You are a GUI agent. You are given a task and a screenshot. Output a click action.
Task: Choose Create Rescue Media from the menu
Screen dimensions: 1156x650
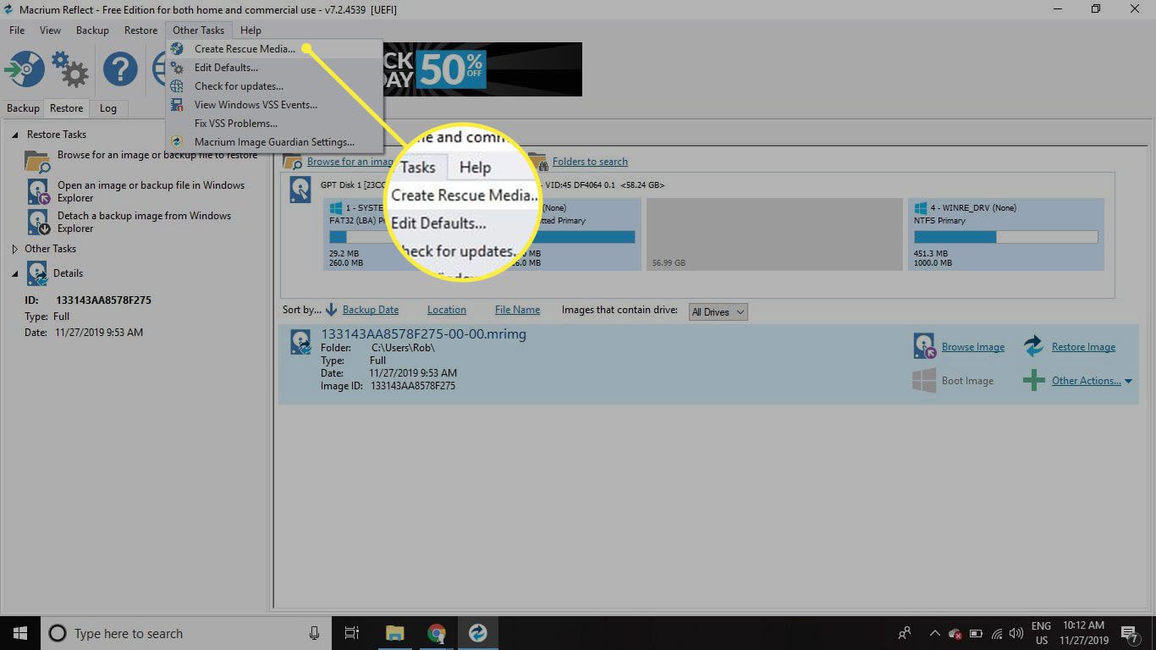(274, 49)
